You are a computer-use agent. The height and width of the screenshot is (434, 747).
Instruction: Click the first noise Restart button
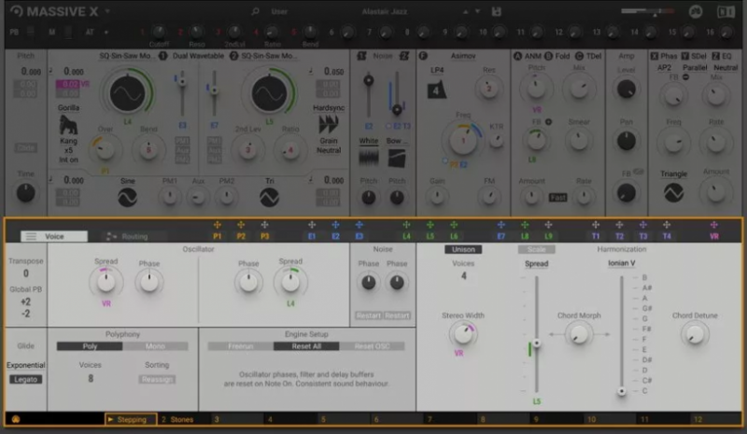pos(368,315)
